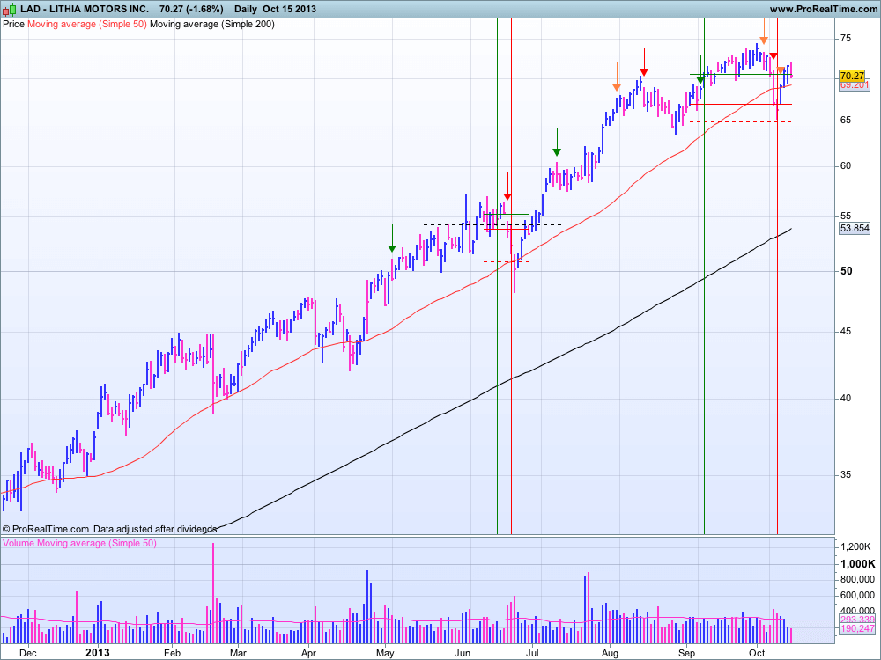Click the 53.854 moving average value tag

[x=855, y=228]
